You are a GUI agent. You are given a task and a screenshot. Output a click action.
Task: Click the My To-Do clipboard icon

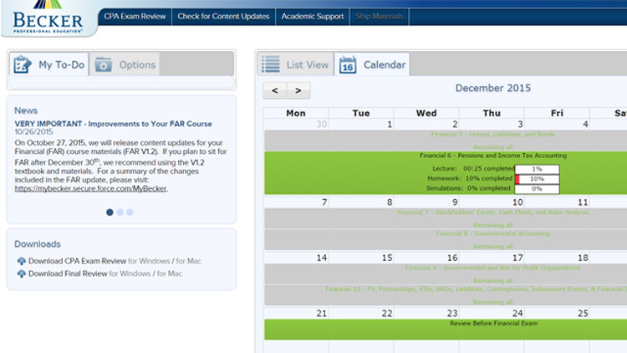[22, 64]
